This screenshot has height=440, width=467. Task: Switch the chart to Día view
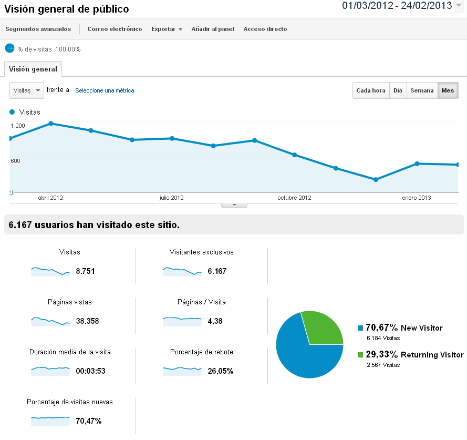click(398, 90)
